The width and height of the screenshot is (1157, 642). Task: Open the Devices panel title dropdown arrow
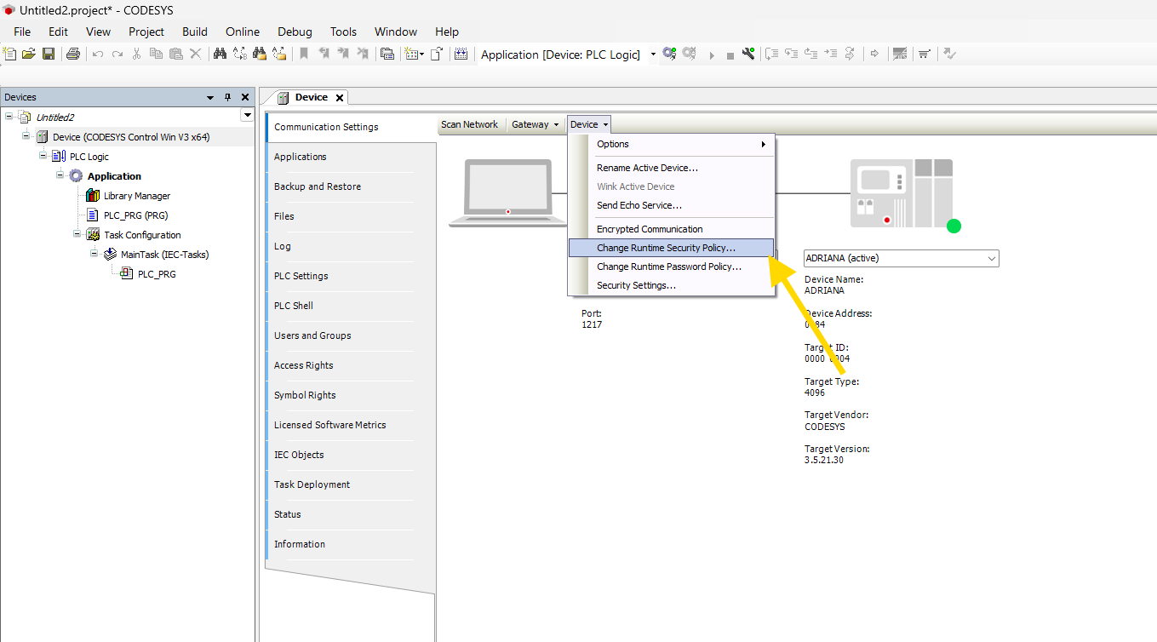tap(210, 98)
